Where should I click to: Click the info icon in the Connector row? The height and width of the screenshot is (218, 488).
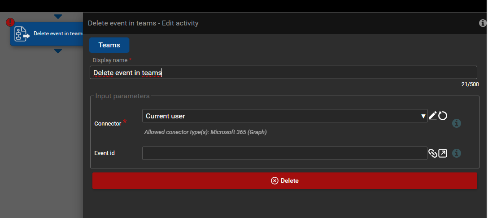tap(457, 123)
